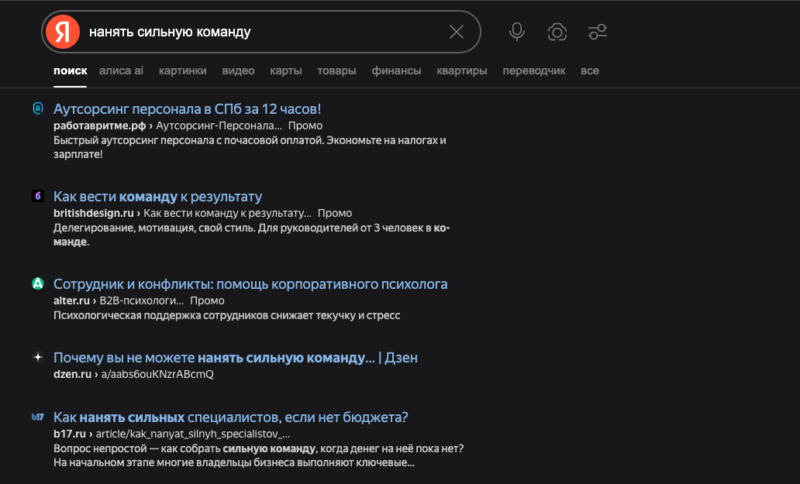Start voice search with microphone icon
Viewport: 800px width, 484px height.
pos(517,32)
